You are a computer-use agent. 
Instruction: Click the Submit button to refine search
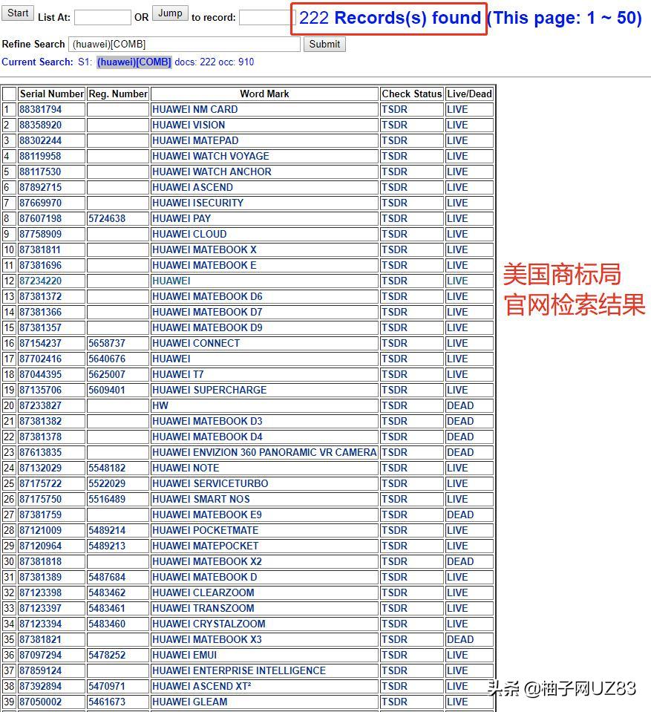[x=324, y=44]
